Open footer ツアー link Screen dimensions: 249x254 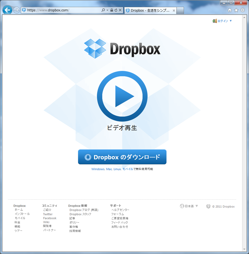click(x=18, y=231)
